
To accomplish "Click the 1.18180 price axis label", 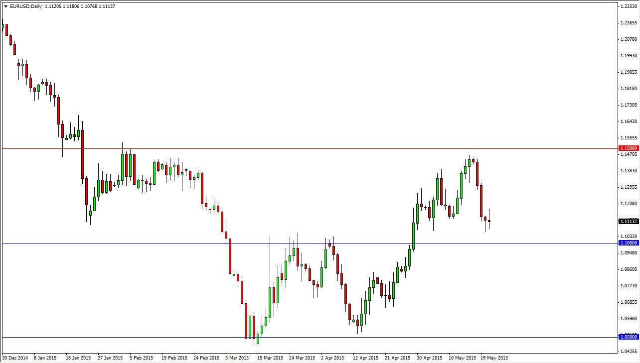I will (629, 89).
